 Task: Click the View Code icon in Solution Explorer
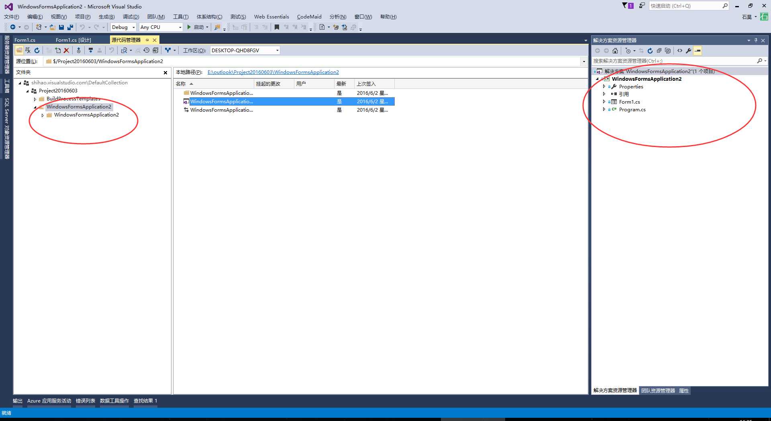[x=680, y=51]
